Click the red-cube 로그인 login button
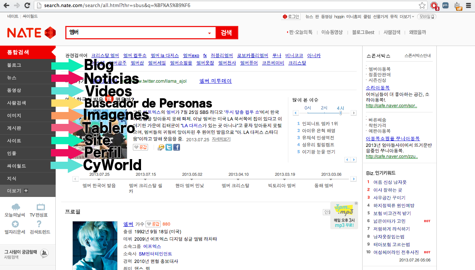 click(x=291, y=17)
